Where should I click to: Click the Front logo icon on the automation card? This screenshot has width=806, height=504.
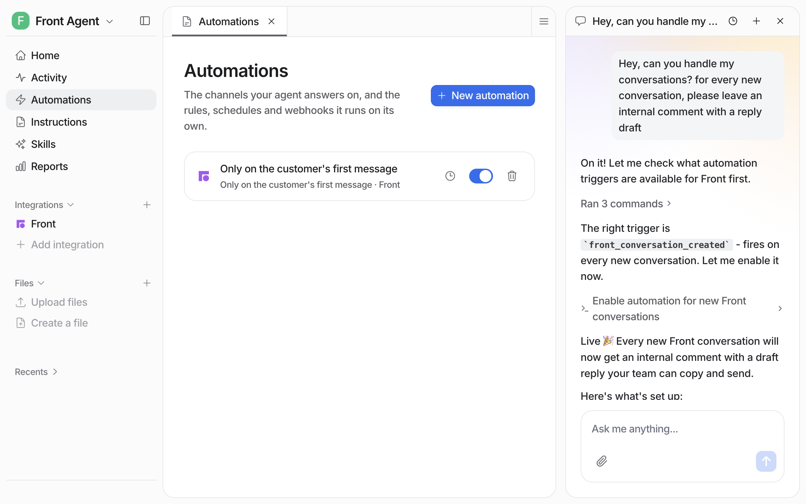tap(204, 176)
